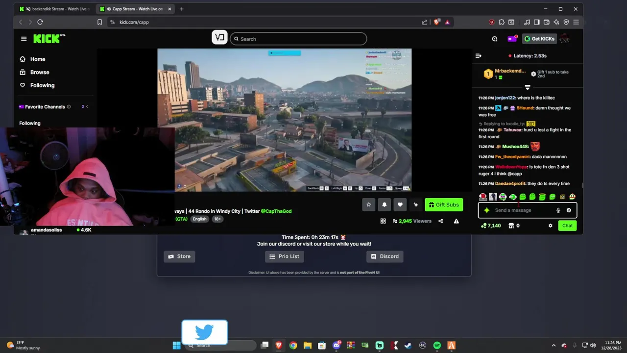Reload the page

40,22
